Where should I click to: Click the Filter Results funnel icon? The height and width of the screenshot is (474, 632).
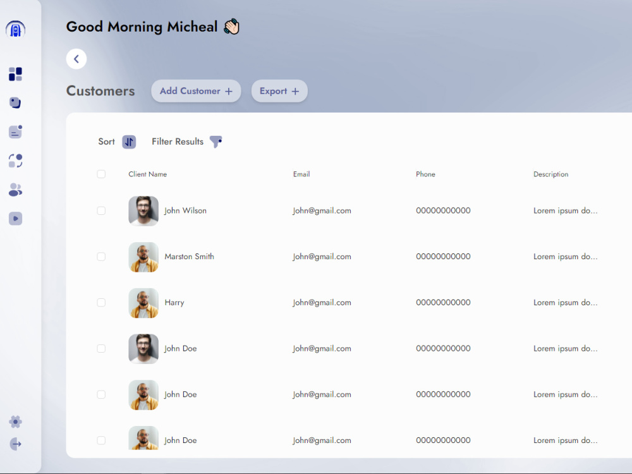tap(216, 142)
